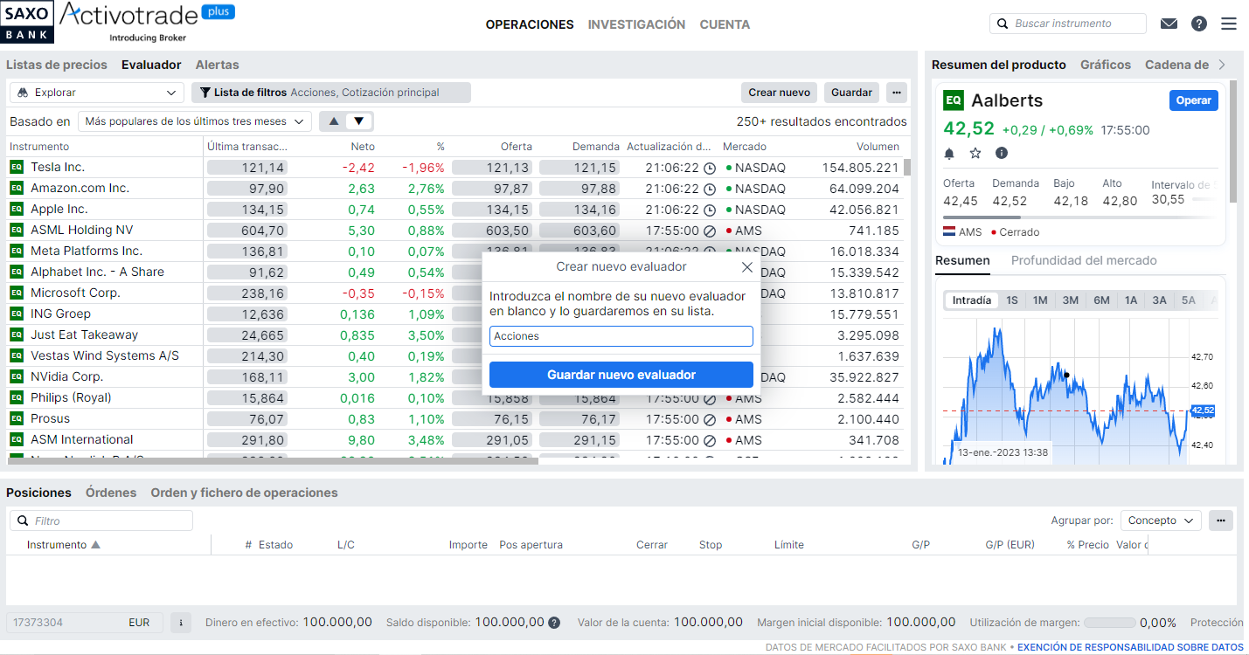Open the Más populares sorting dropdown
The height and width of the screenshot is (655, 1249).
pyautogui.click(x=195, y=121)
